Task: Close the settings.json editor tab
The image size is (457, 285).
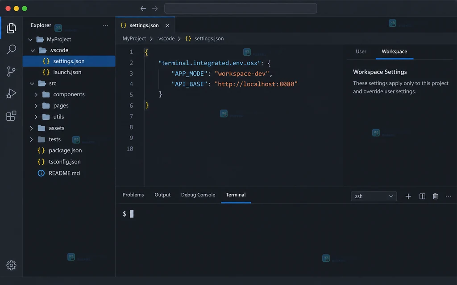Action: 167,25
